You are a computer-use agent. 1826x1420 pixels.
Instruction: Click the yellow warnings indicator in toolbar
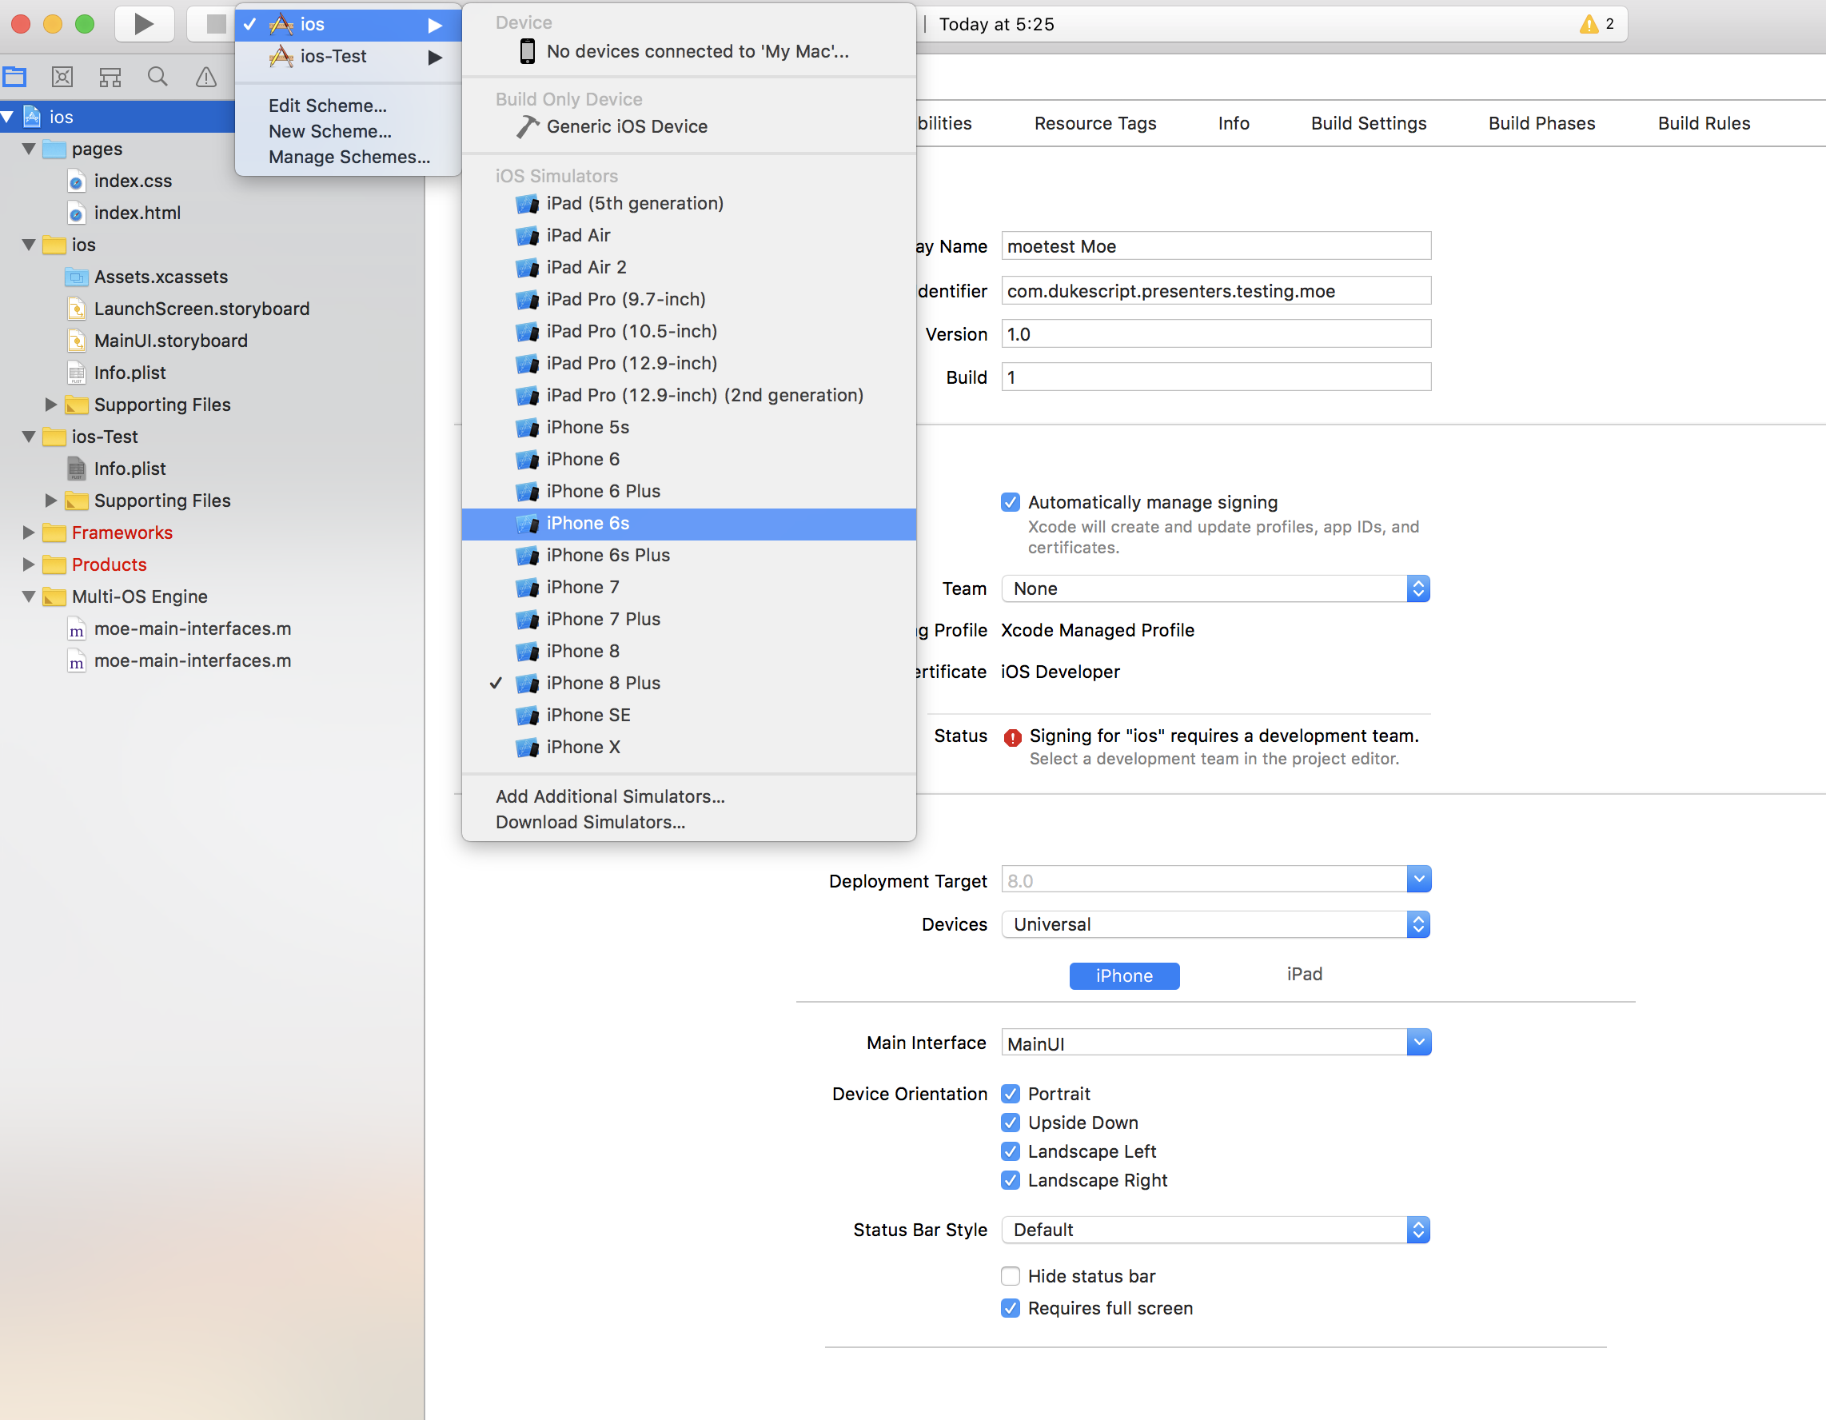coord(1595,24)
